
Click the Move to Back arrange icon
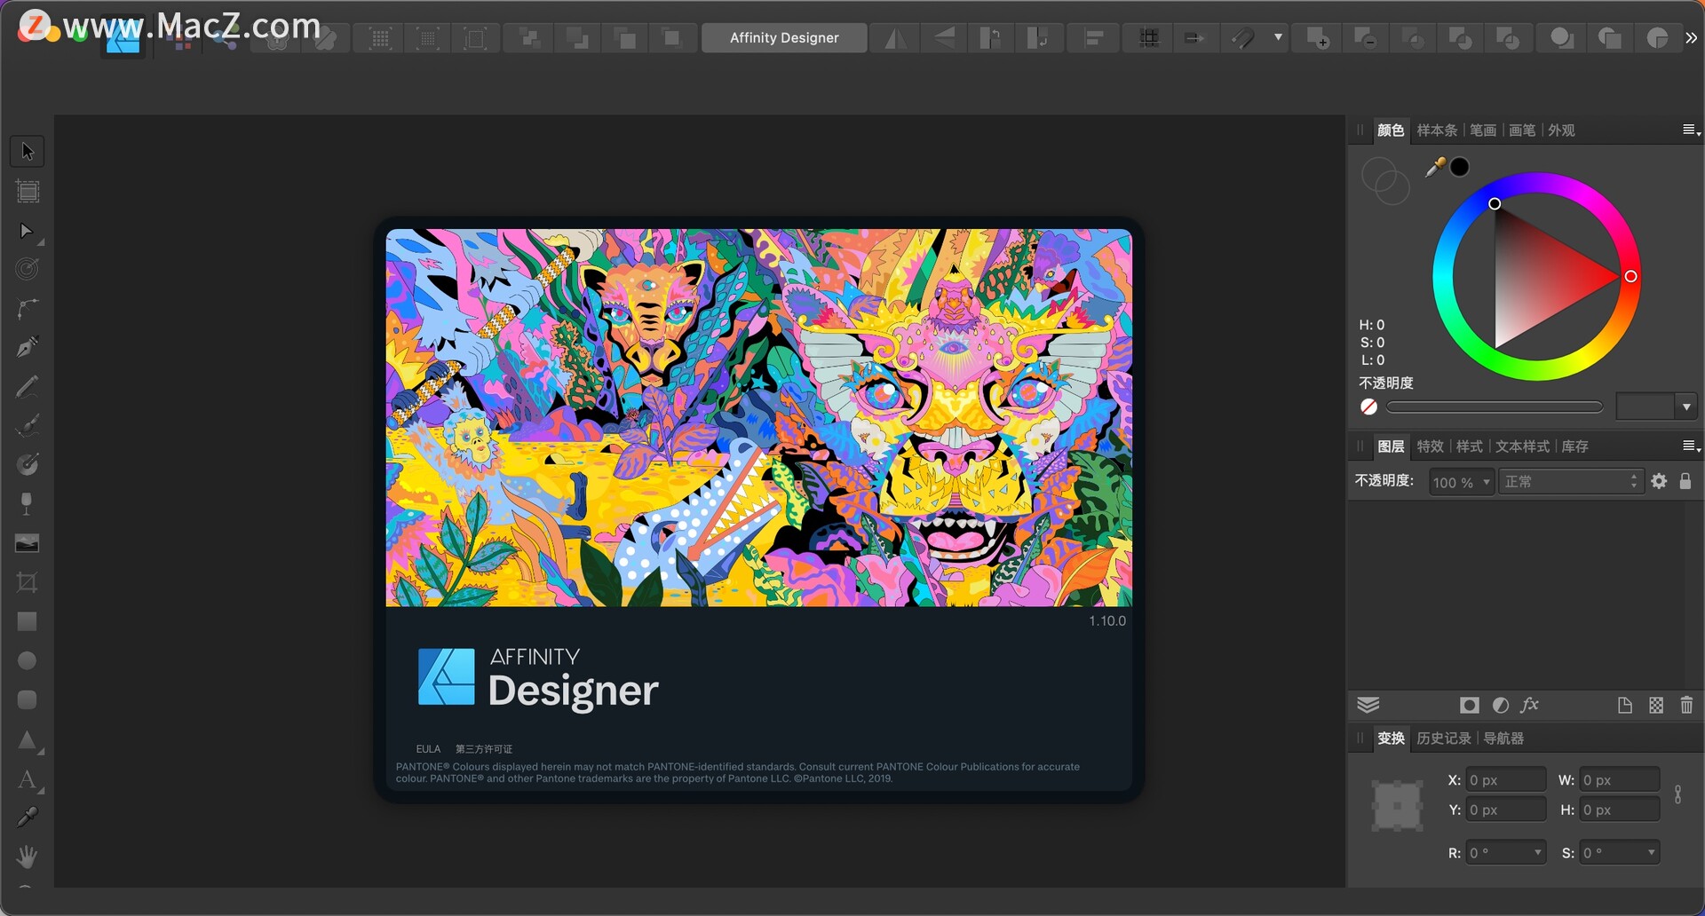coord(529,38)
